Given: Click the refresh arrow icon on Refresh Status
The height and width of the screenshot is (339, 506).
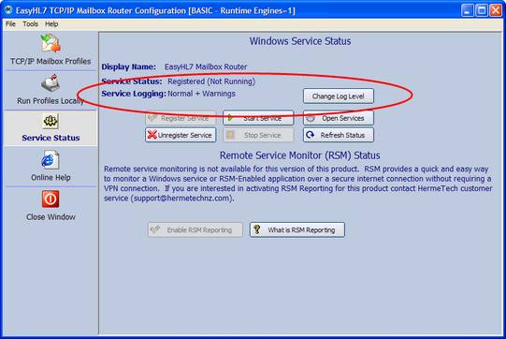Looking at the screenshot, I should click(x=311, y=135).
